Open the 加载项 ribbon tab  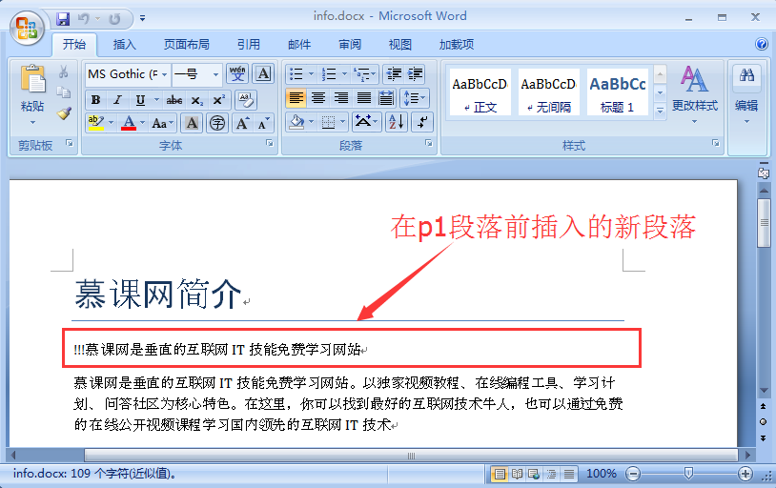pos(457,45)
